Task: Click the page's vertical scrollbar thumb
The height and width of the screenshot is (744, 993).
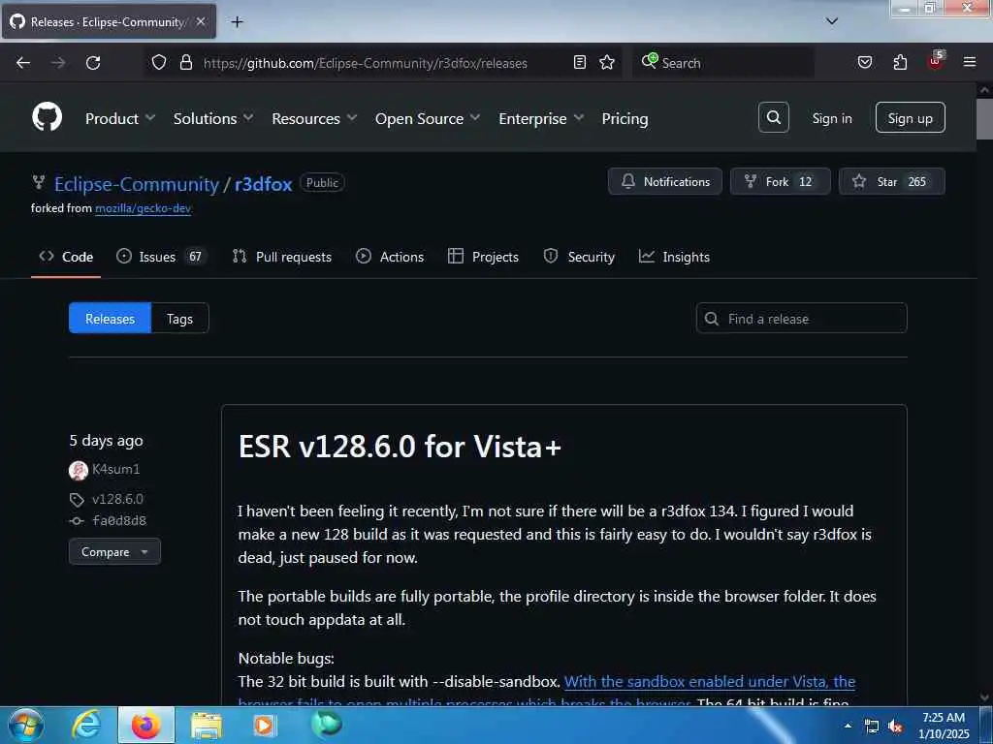Action: (x=984, y=118)
